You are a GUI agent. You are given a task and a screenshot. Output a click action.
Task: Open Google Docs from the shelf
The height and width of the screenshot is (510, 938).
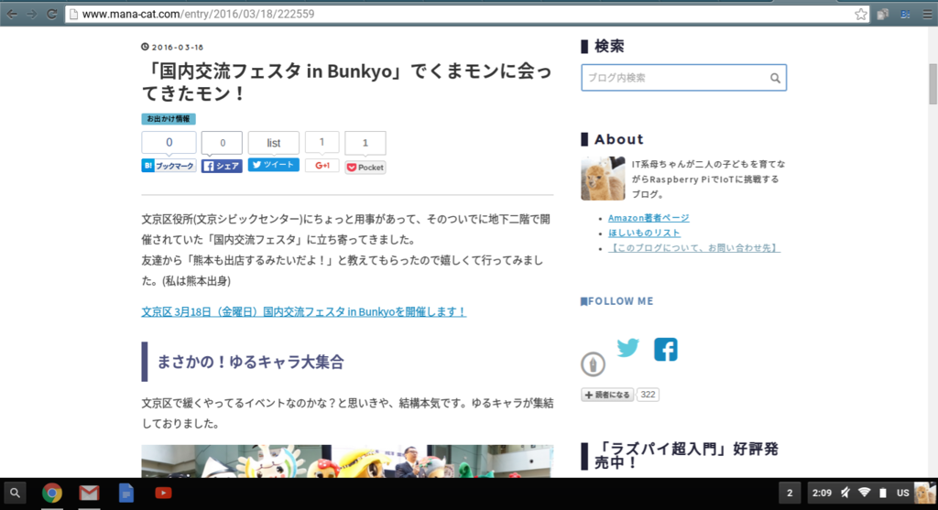click(x=126, y=494)
